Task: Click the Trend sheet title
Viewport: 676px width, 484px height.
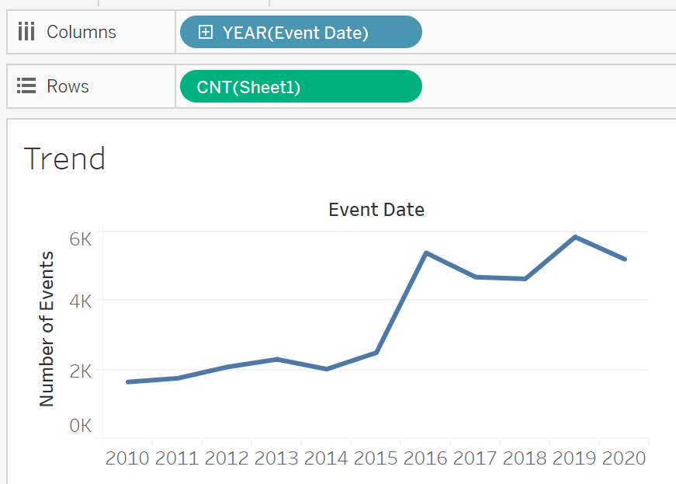Action: click(x=64, y=158)
